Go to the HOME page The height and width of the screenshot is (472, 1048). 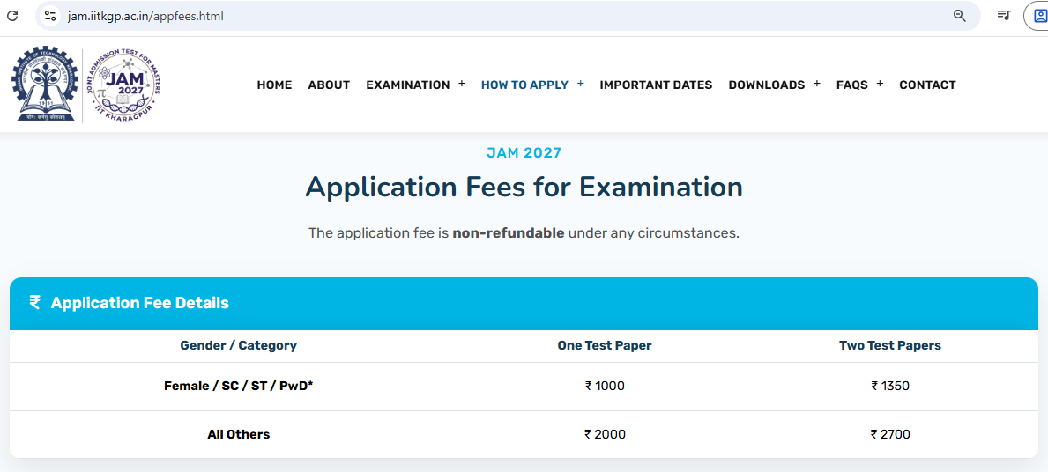pyautogui.click(x=275, y=85)
